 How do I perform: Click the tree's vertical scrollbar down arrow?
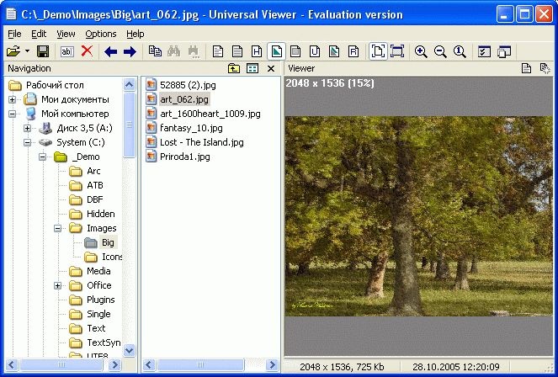pos(129,351)
